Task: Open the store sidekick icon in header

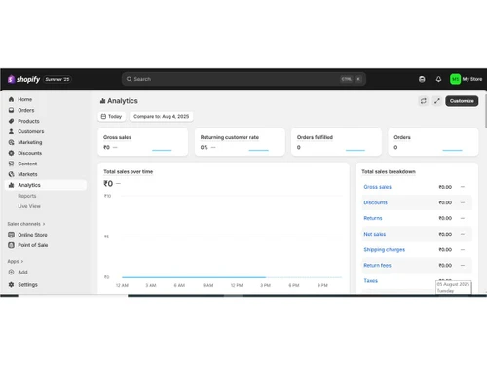Action: click(x=422, y=79)
